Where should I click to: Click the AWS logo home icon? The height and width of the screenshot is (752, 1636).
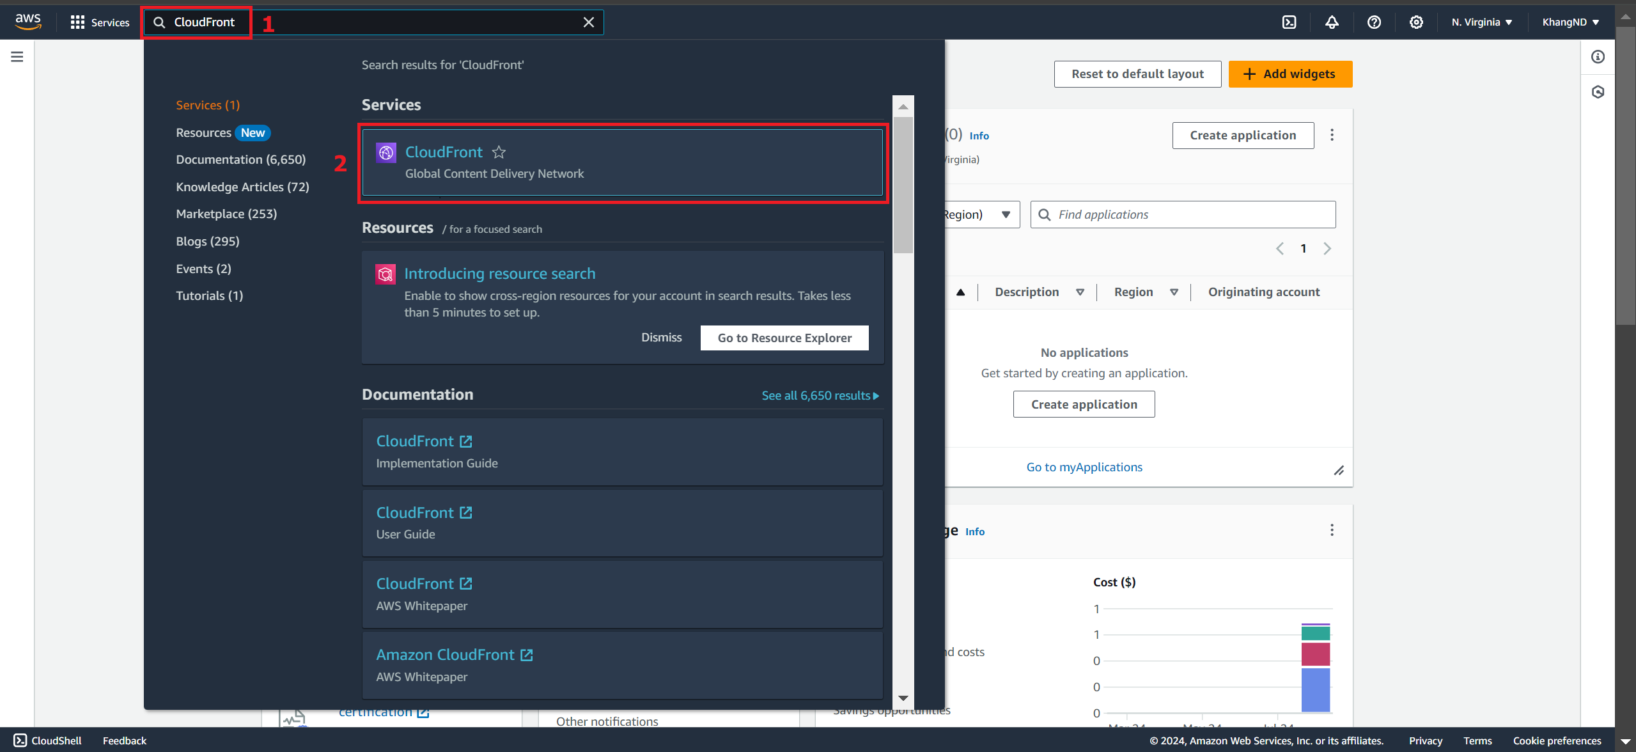(28, 22)
